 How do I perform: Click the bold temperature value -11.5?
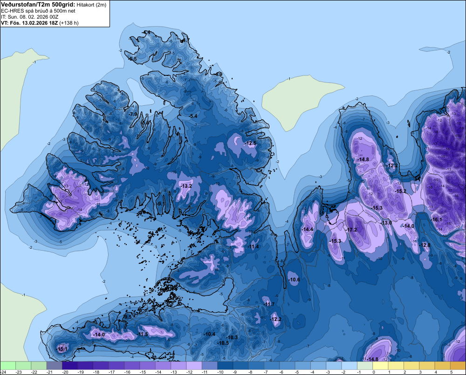(x=143, y=334)
